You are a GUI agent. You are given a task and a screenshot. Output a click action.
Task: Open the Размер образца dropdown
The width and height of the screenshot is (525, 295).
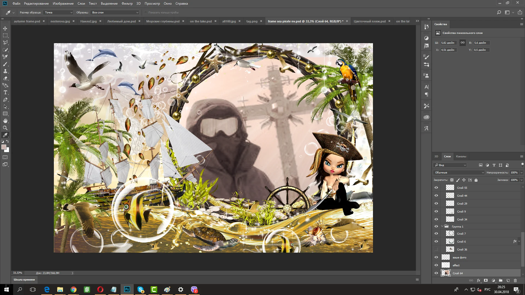pos(59,13)
